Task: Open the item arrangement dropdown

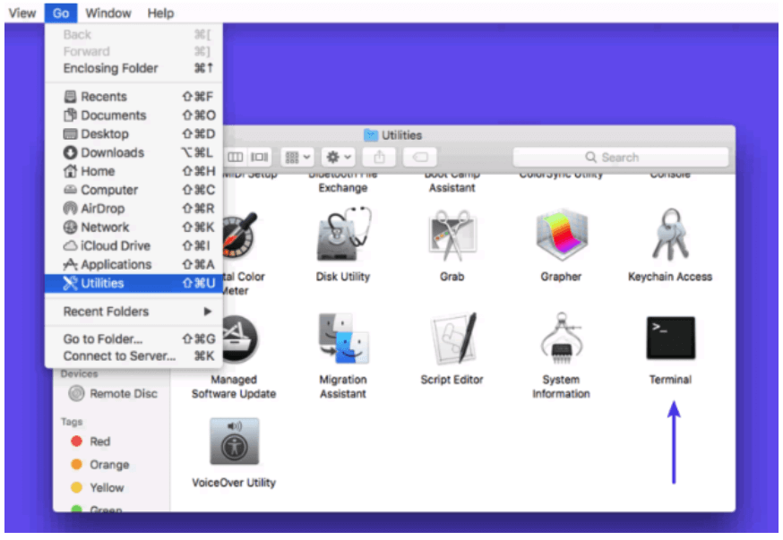Action: click(296, 157)
